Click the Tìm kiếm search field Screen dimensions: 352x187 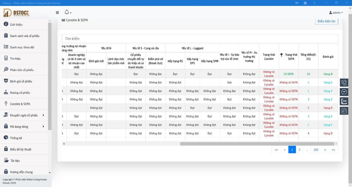pos(200,38)
